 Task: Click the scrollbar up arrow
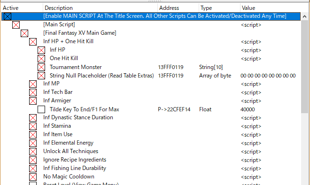point(305,16)
